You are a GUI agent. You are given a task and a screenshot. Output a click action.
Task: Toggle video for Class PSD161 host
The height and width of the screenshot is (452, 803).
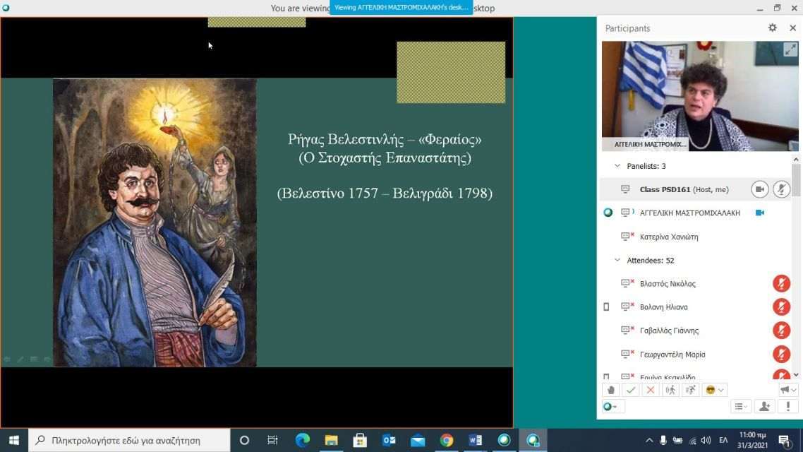759,189
